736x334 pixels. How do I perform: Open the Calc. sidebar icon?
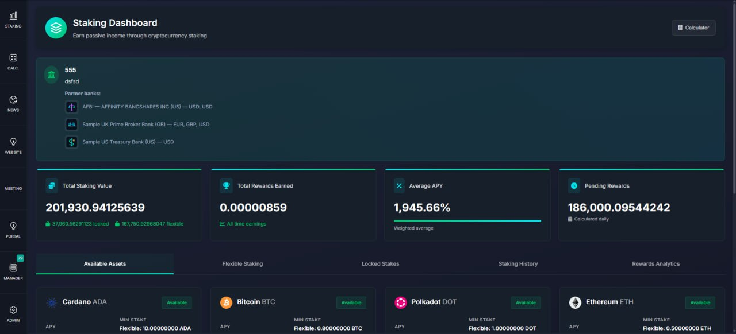click(x=13, y=58)
